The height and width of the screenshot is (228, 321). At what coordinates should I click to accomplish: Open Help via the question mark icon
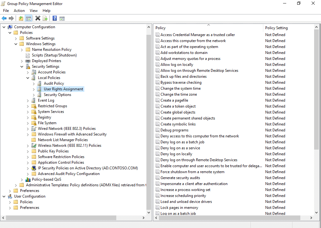[x=55, y=19]
